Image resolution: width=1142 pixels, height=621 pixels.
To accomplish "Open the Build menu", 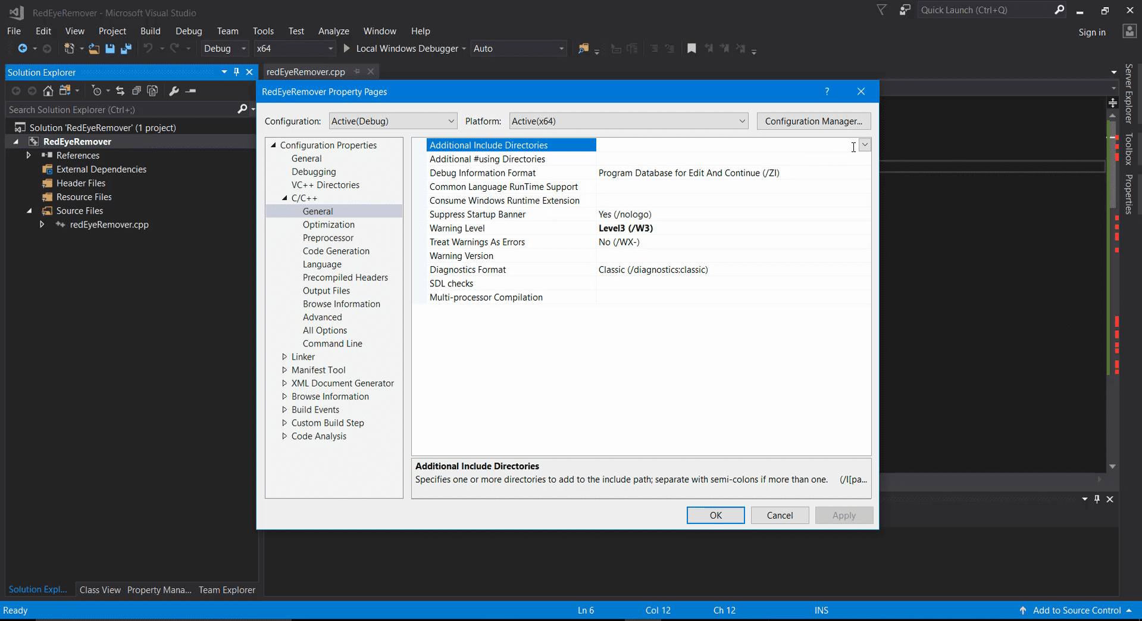I will pos(150,31).
